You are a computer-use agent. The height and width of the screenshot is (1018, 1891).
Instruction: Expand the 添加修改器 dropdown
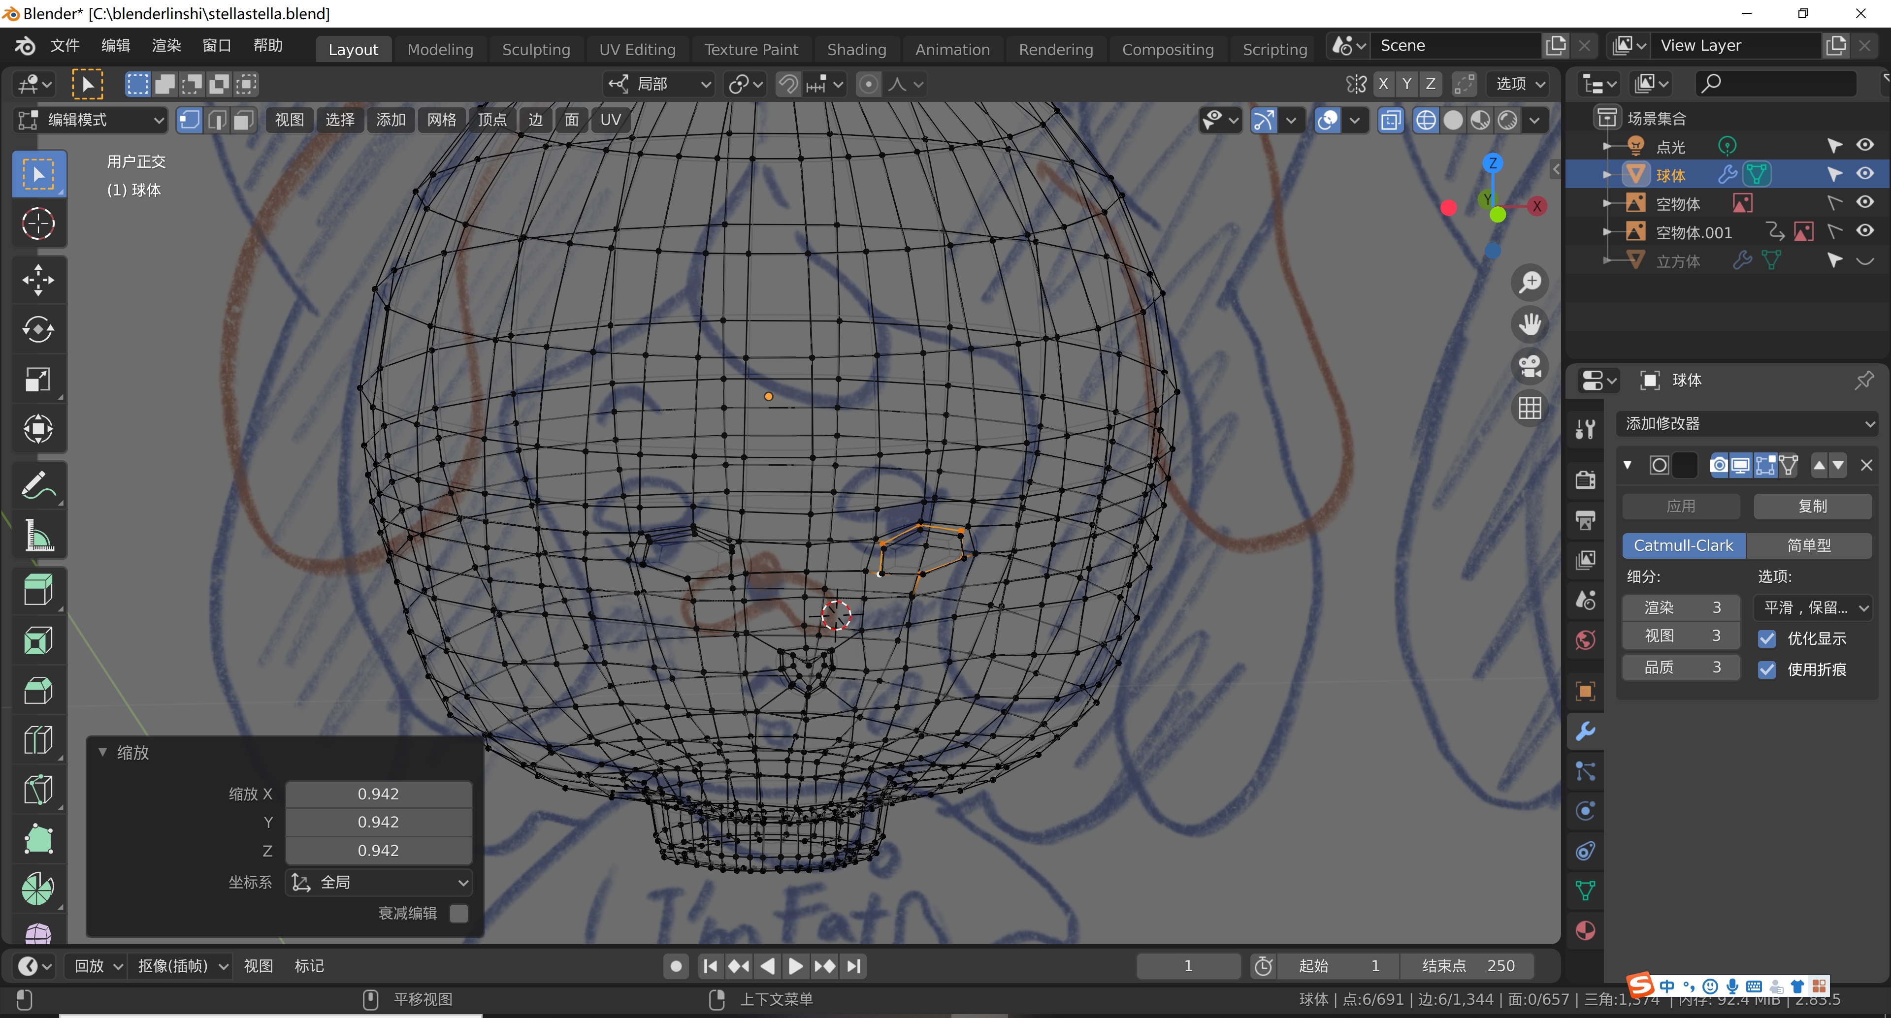(x=1747, y=423)
